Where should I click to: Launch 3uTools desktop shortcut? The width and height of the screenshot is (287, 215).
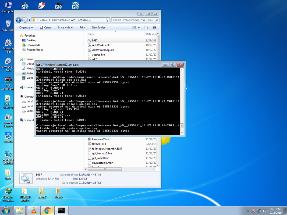pos(8,138)
